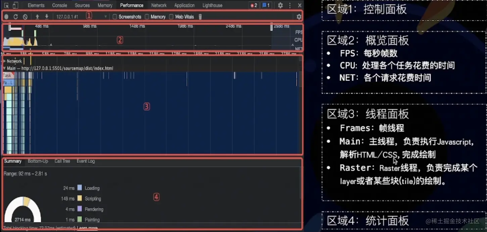Switch to the Console tab
The width and height of the screenshot is (487, 232).
click(x=59, y=5)
